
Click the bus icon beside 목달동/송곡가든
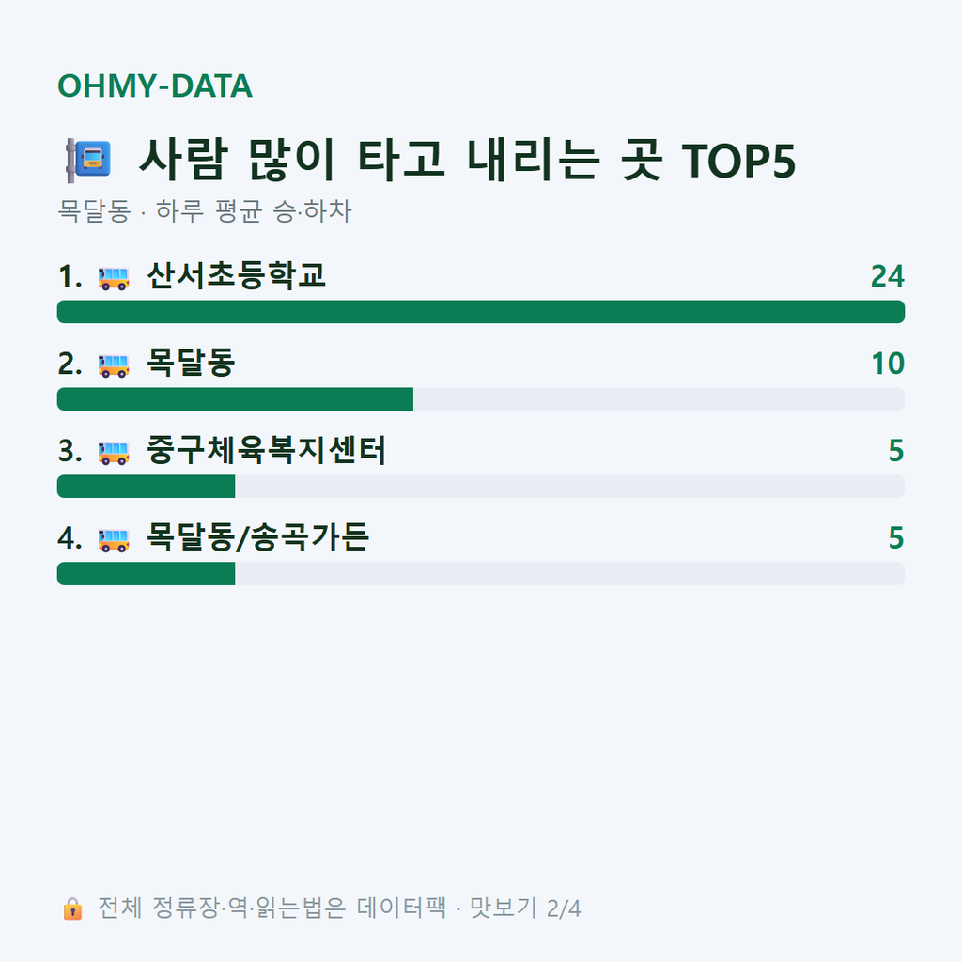tap(114, 540)
